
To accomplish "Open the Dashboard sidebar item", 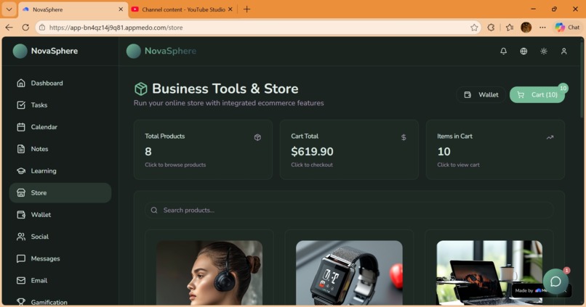I will [x=60, y=83].
